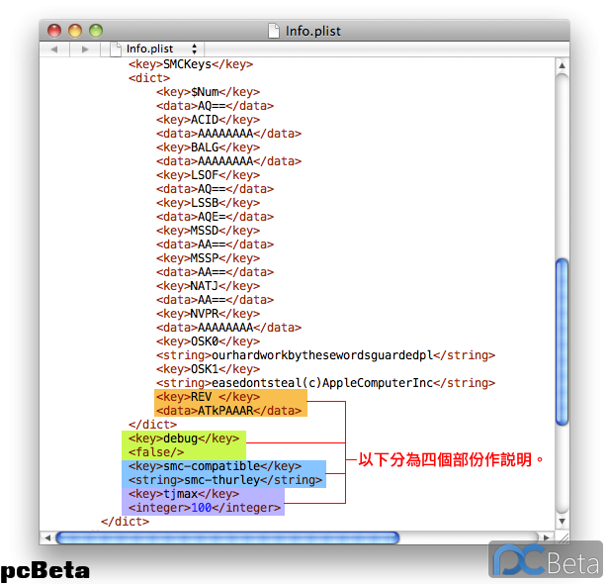The height and width of the screenshot is (584, 609).
Task: Click the OSK1 key line
Action: pos(209,369)
